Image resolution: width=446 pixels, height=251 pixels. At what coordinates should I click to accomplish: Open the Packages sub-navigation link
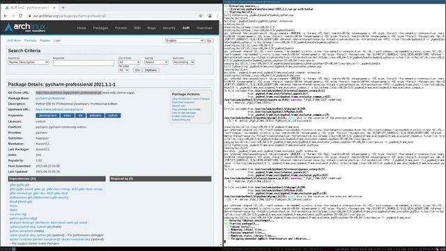click(x=31, y=40)
